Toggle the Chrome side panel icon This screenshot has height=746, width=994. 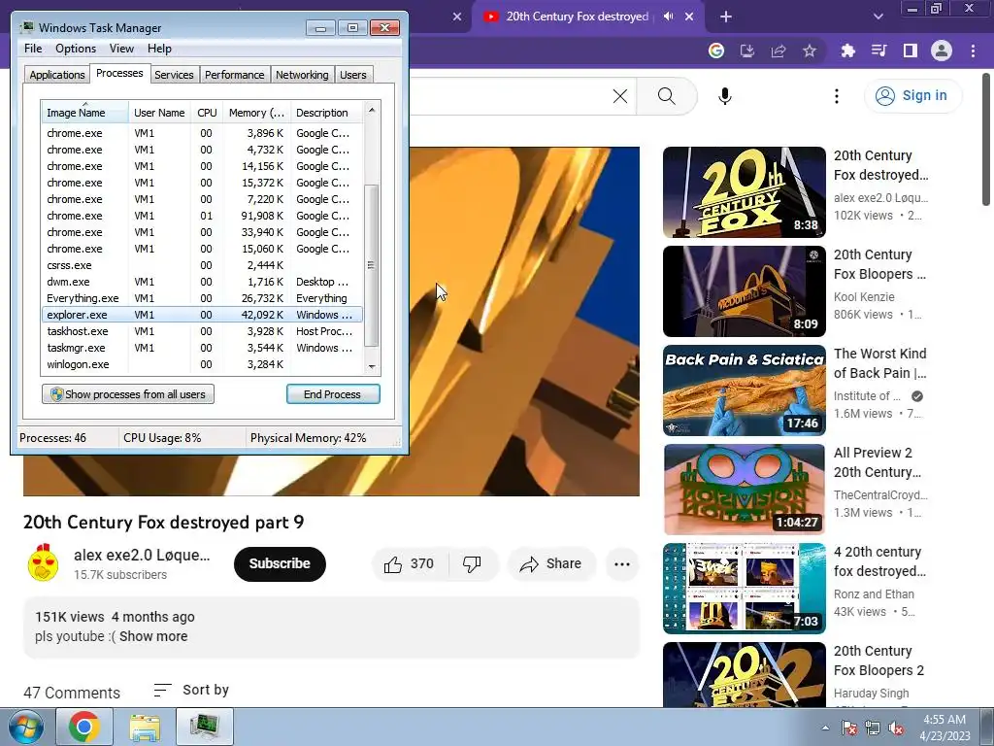tap(910, 51)
